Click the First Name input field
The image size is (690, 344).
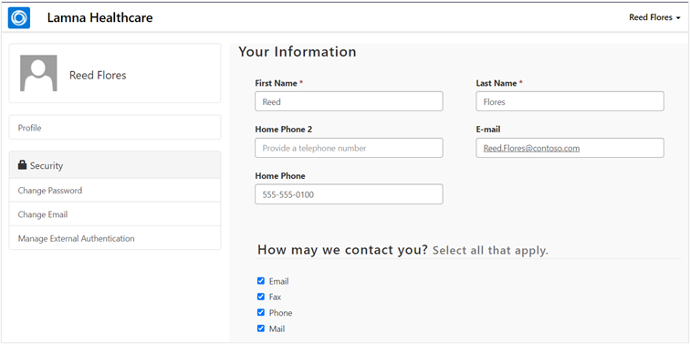click(349, 101)
